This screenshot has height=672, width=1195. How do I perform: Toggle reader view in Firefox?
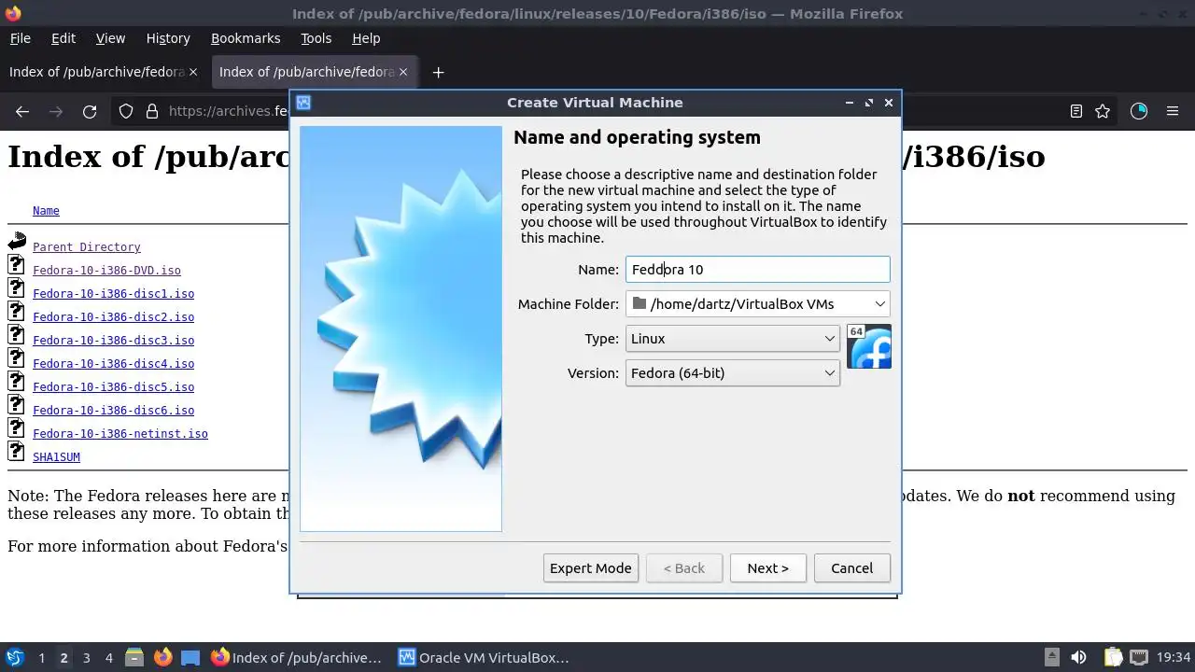(x=1076, y=111)
